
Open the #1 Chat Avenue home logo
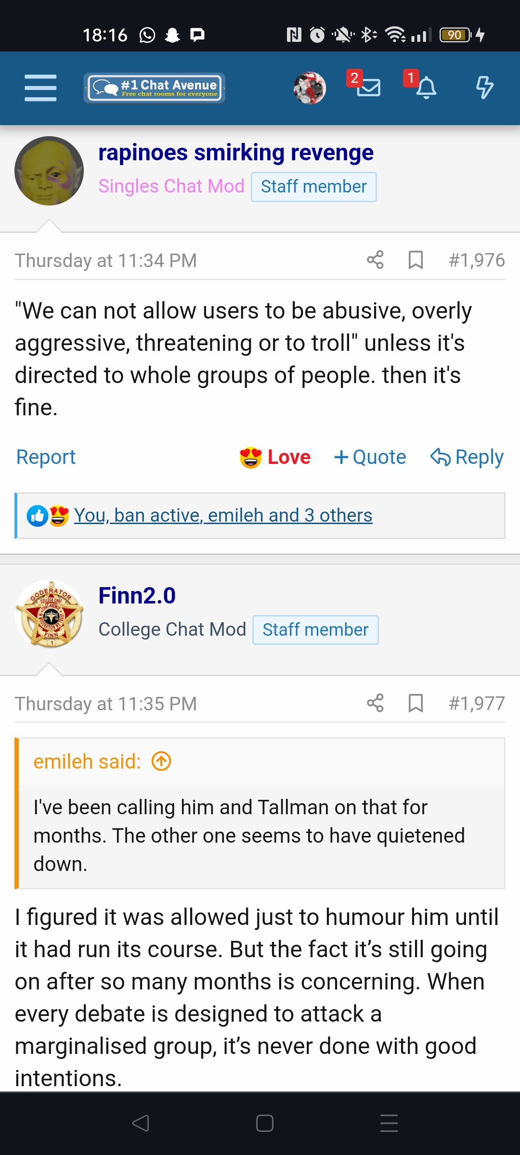point(155,88)
